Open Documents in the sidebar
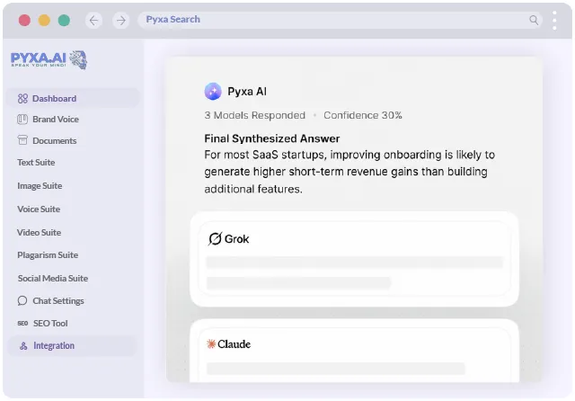The width and height of the screenshot is (575, 401). [x=54, y=140]
